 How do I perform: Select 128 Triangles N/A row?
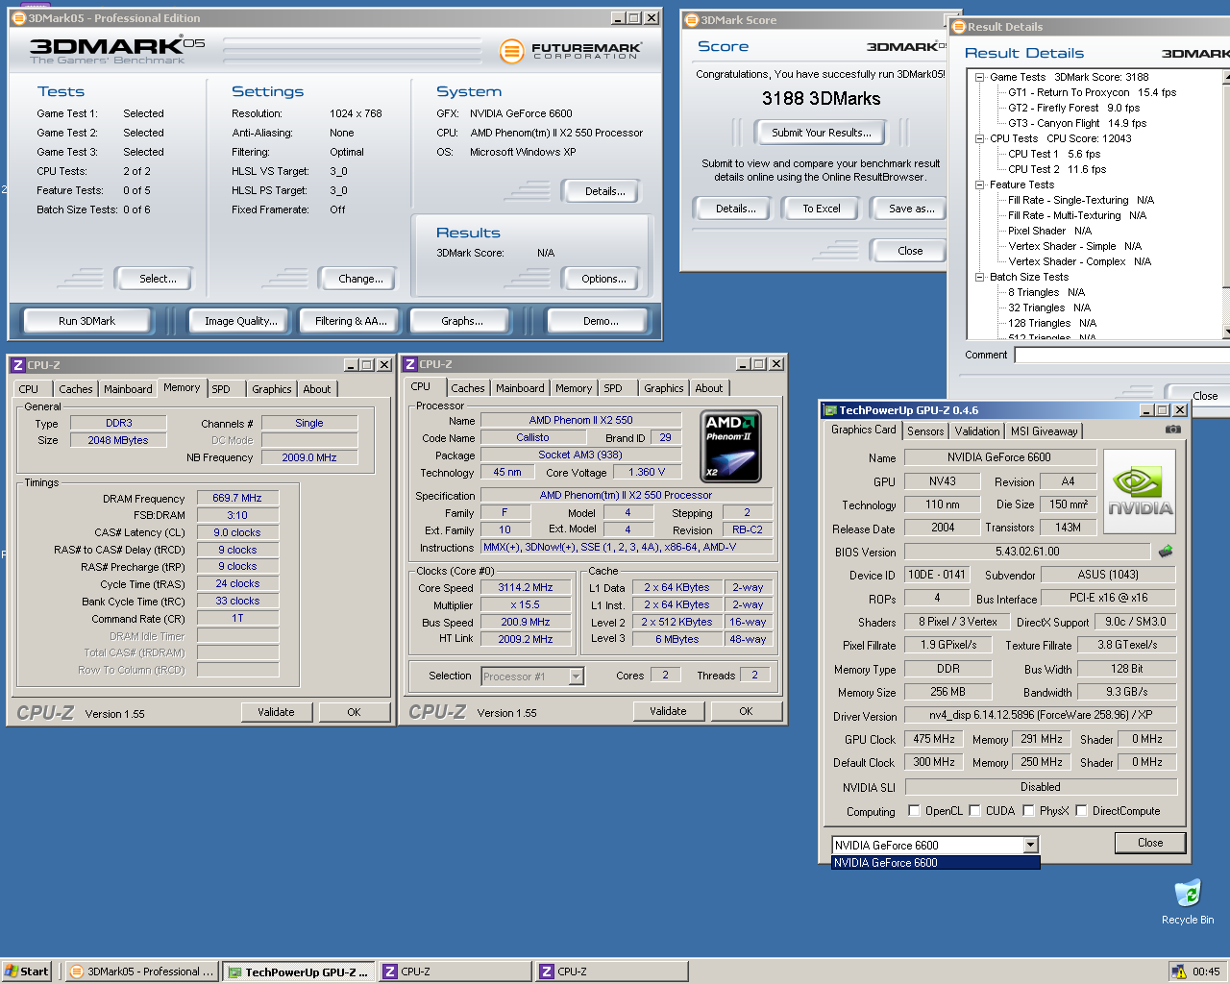(x=1052, y=323)
